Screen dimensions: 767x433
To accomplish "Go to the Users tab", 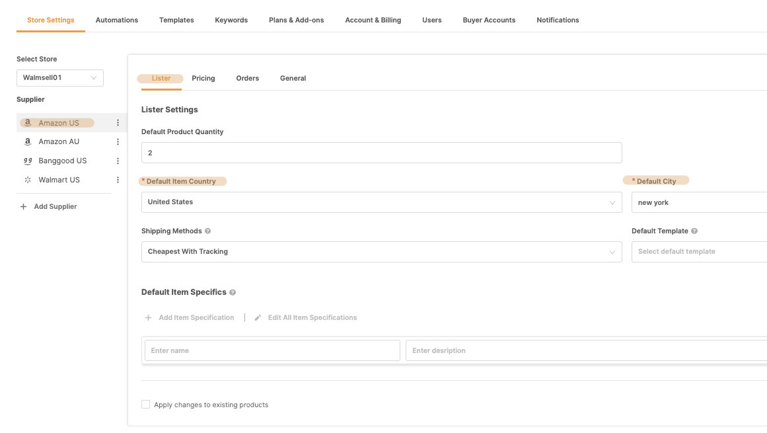I will [x=432, y=20].
